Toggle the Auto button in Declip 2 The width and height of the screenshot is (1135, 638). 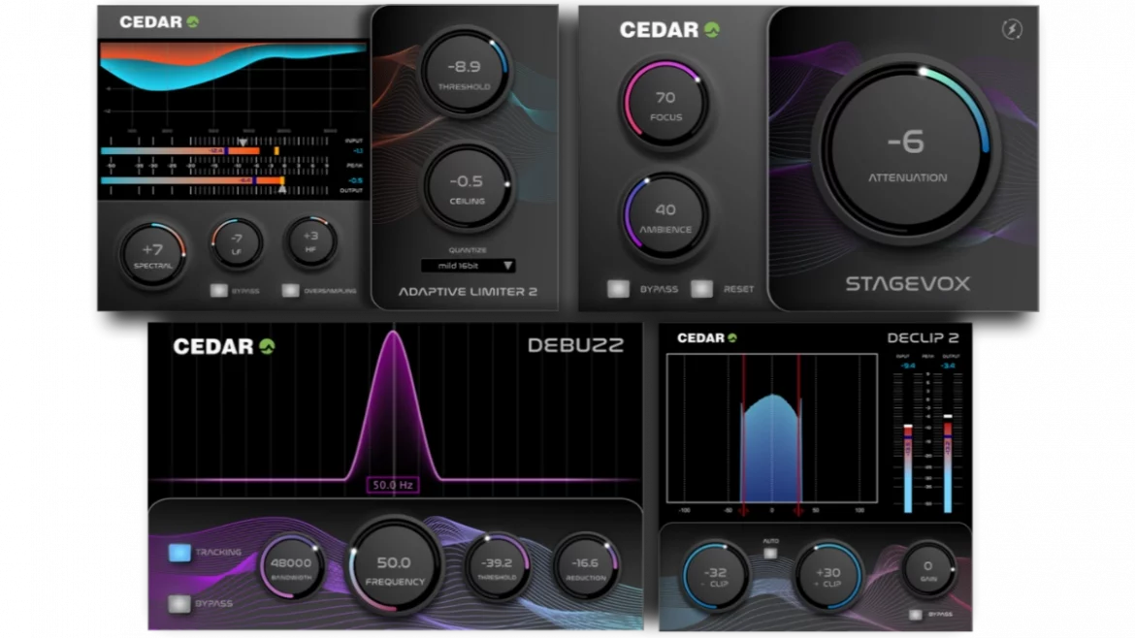point(770,554)
